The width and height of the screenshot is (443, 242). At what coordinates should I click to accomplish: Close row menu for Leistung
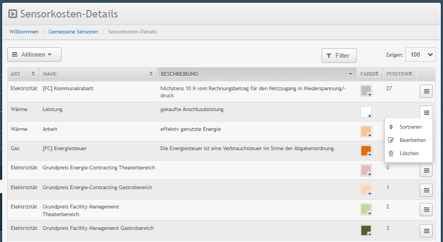click(426, 113)
